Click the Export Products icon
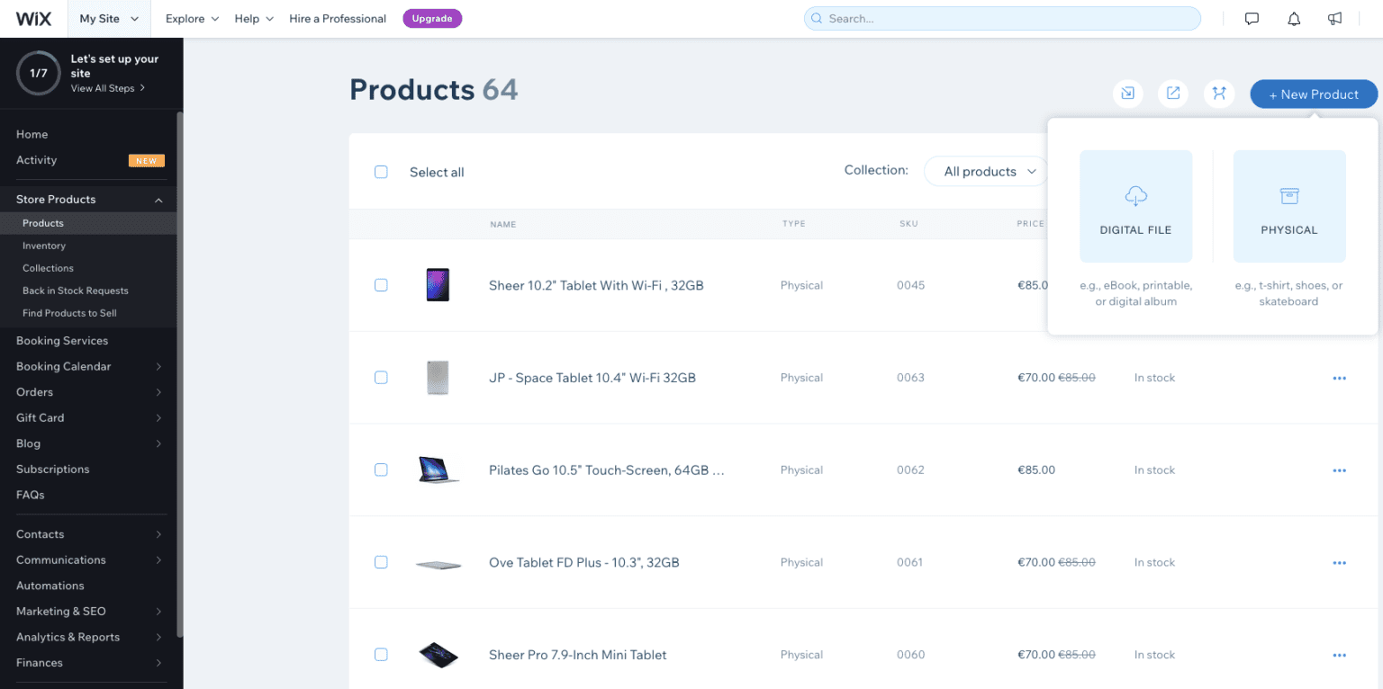 1172,93
